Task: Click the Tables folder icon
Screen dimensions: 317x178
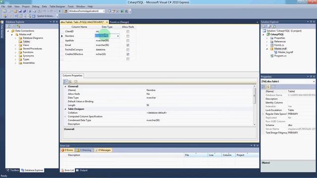Action: tap(20, 42)
